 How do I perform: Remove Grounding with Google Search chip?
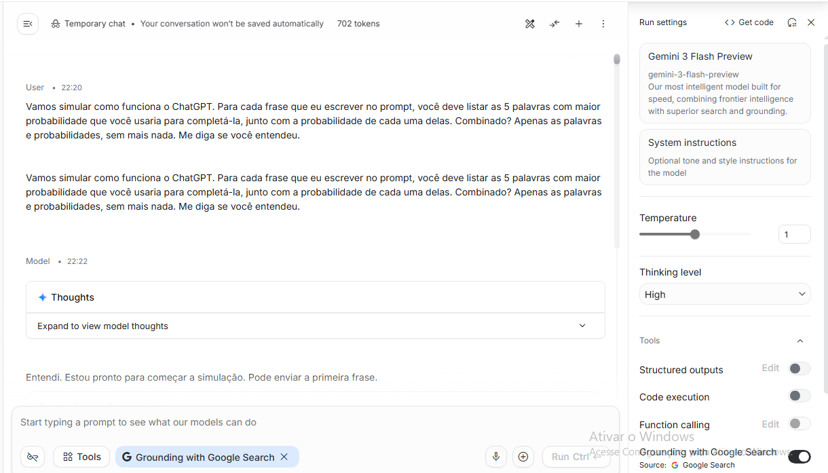point(284,457)
